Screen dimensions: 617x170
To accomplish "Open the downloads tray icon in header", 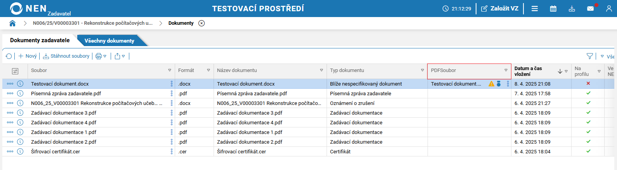I will tap(572, 9).
